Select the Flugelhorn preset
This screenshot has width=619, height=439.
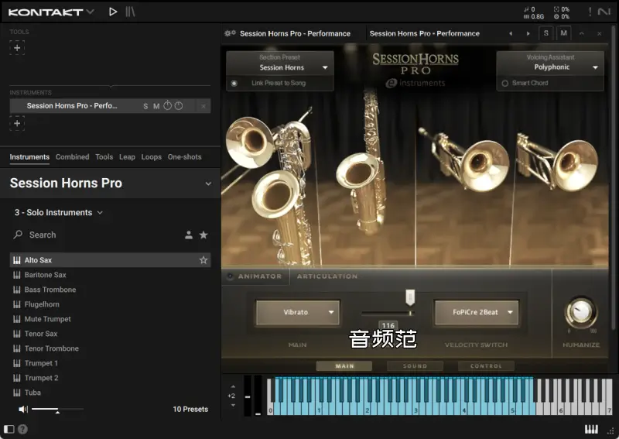point(110,304)
